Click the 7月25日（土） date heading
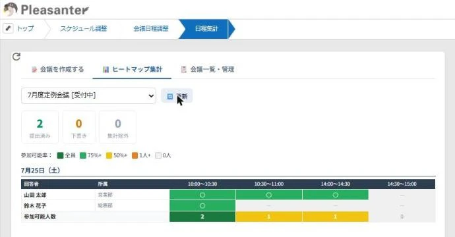The width and height of the screenshot is (455, 237). click(41, 171)
